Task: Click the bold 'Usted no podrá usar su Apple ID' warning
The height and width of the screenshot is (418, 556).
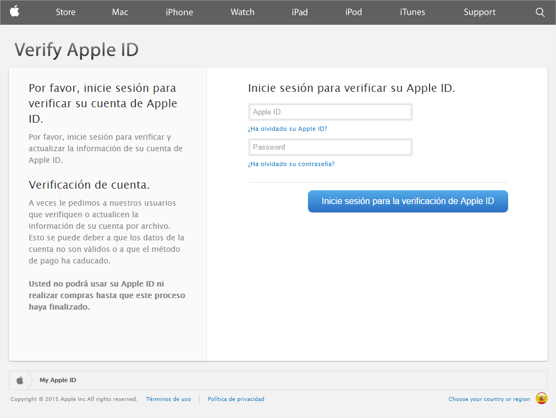Action: (x=107, y=295)
